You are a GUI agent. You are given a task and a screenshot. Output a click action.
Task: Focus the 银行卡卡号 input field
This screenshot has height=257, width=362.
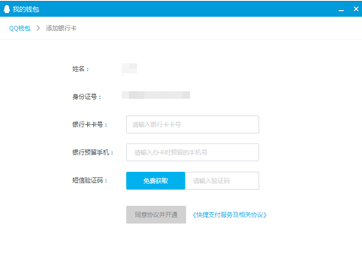tap(193, 125)
